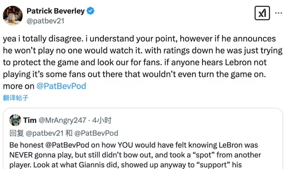Open the Grok icon beside the tweet

click(262, 14)
